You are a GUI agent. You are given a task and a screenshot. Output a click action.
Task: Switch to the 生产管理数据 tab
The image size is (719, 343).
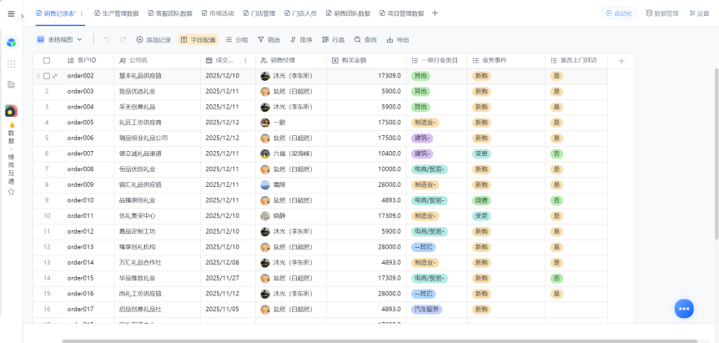tap(117, 13)
